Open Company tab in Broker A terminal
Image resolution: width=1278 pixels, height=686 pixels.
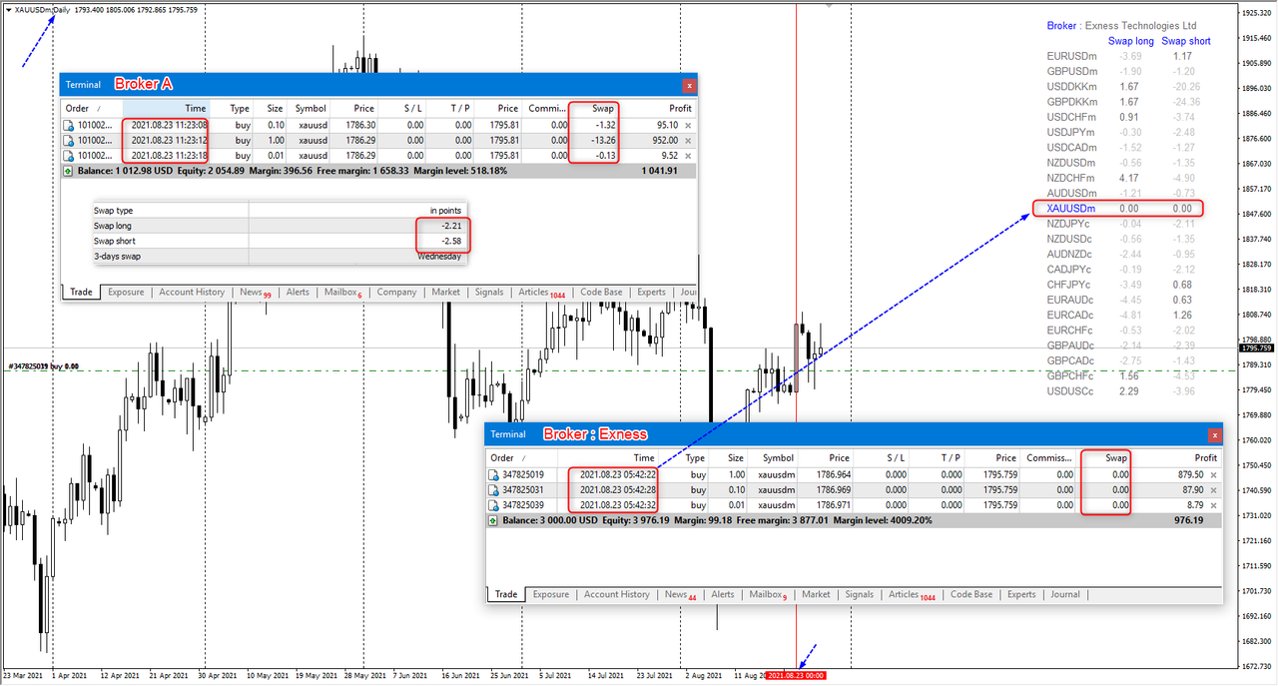[396, 293]
